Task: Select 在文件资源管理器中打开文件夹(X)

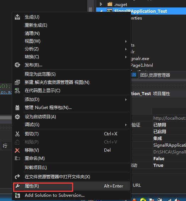Action: point(71,177)
